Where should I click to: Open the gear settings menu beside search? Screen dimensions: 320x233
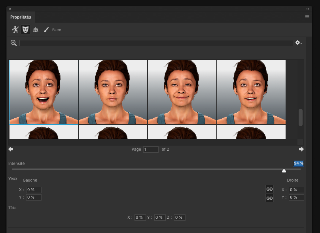(x=298, y=43)
